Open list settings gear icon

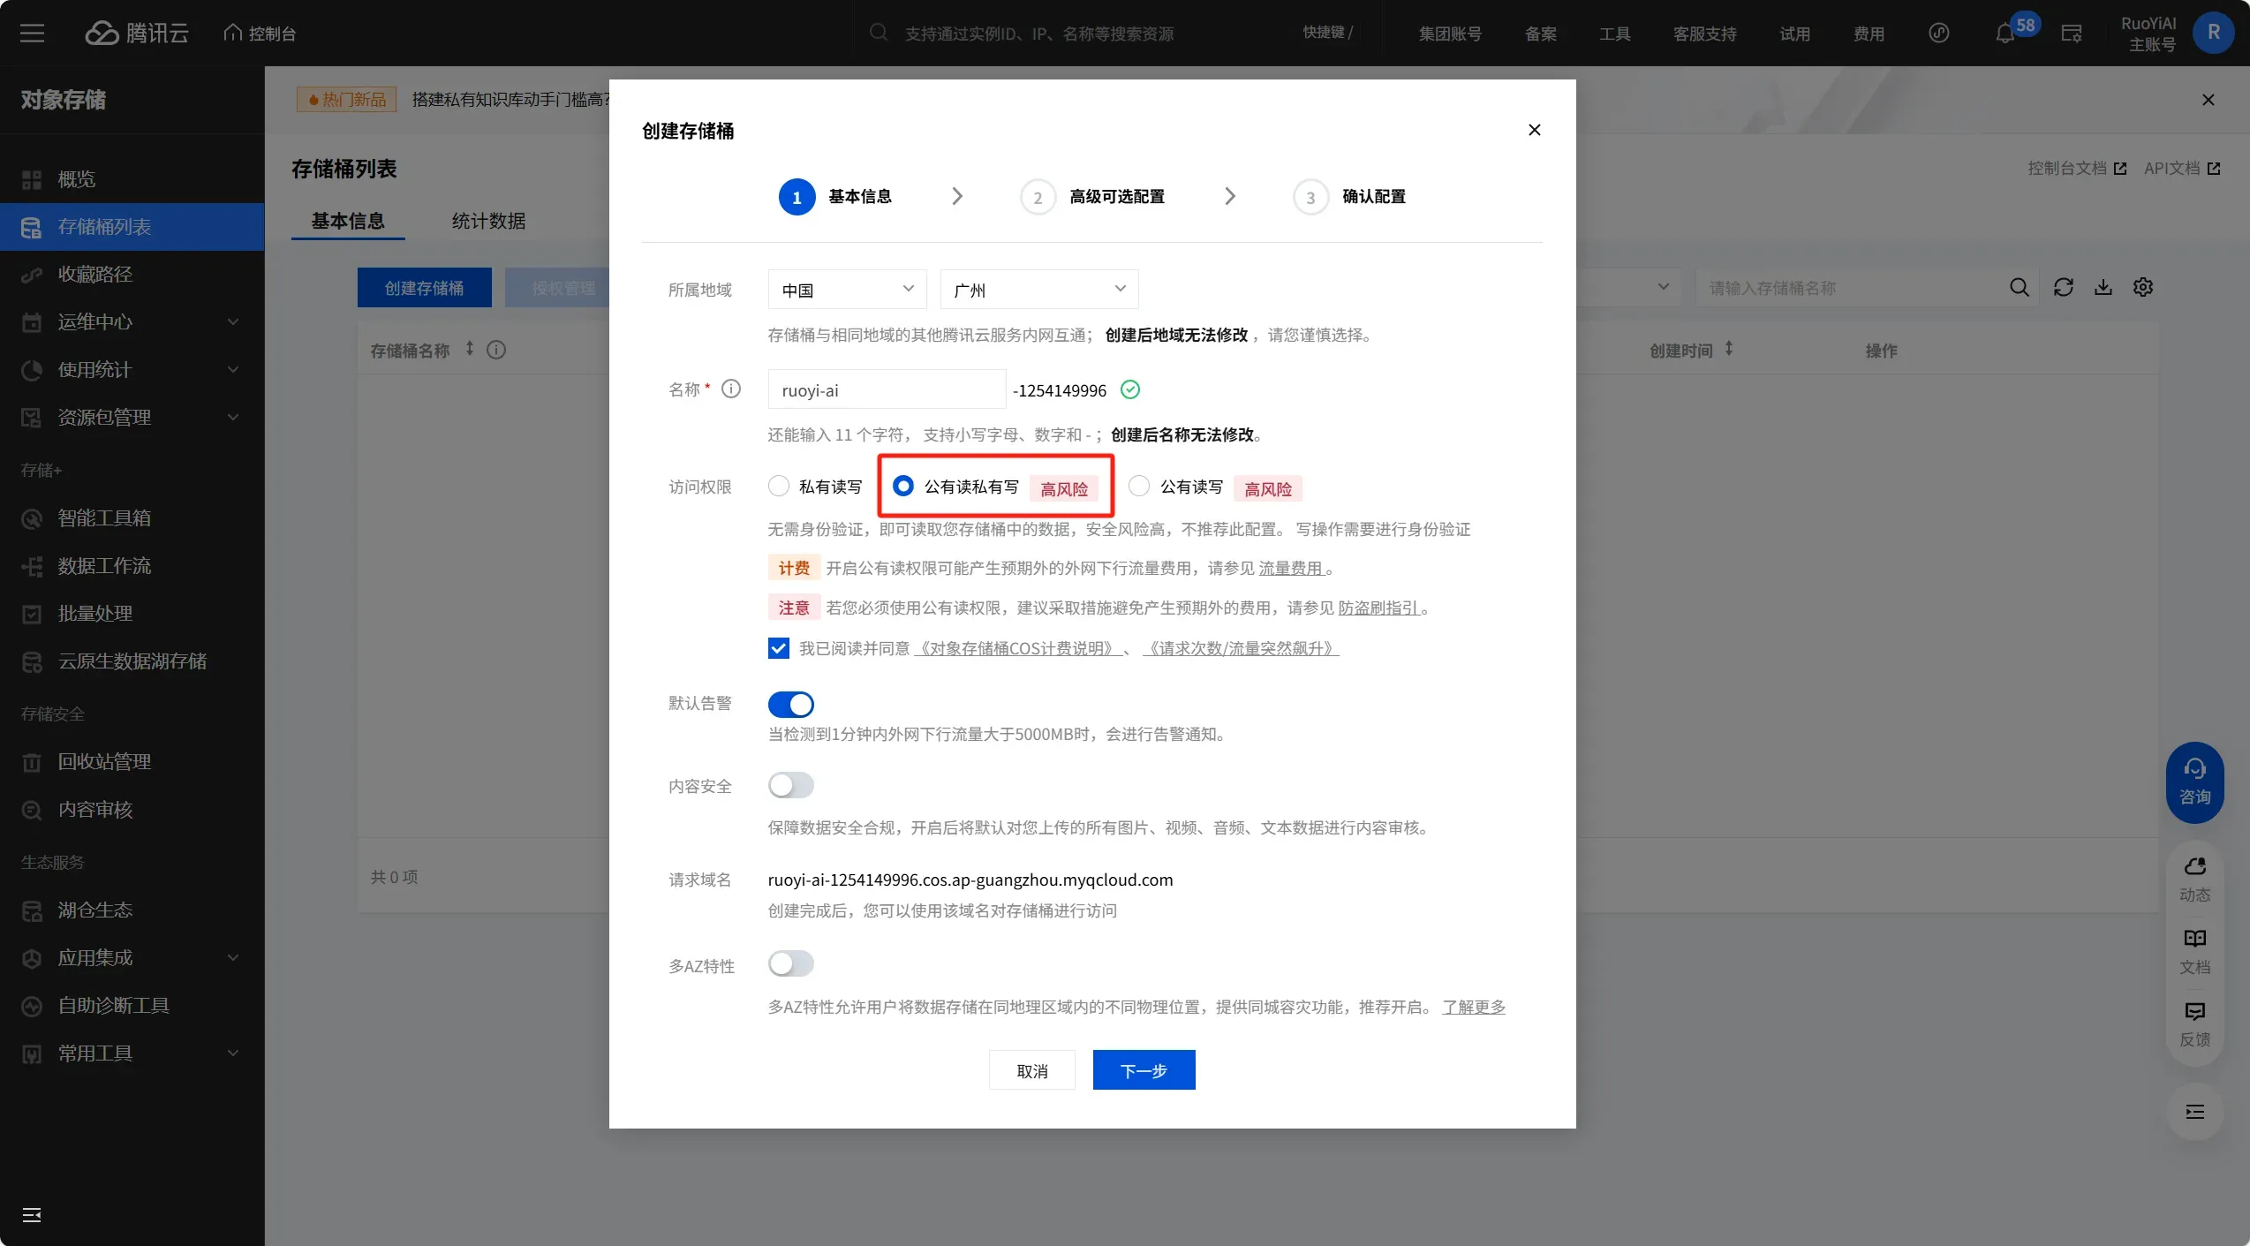coord(2143,287)
